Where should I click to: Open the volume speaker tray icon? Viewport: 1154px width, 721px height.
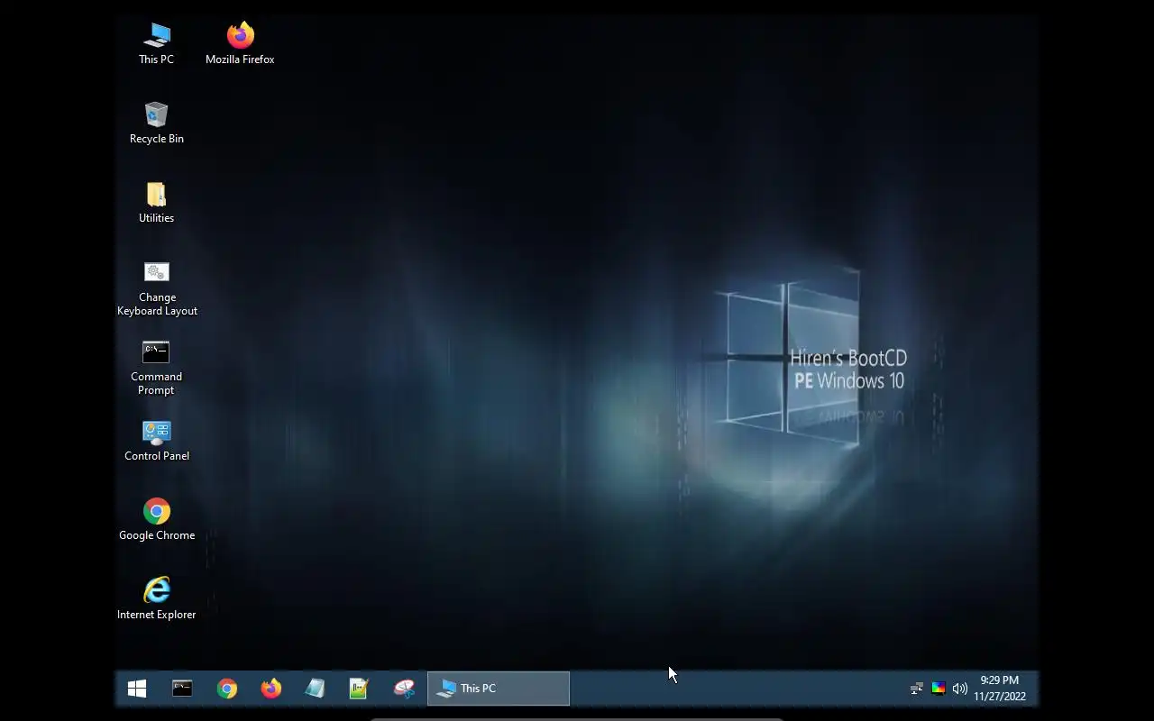959,689
